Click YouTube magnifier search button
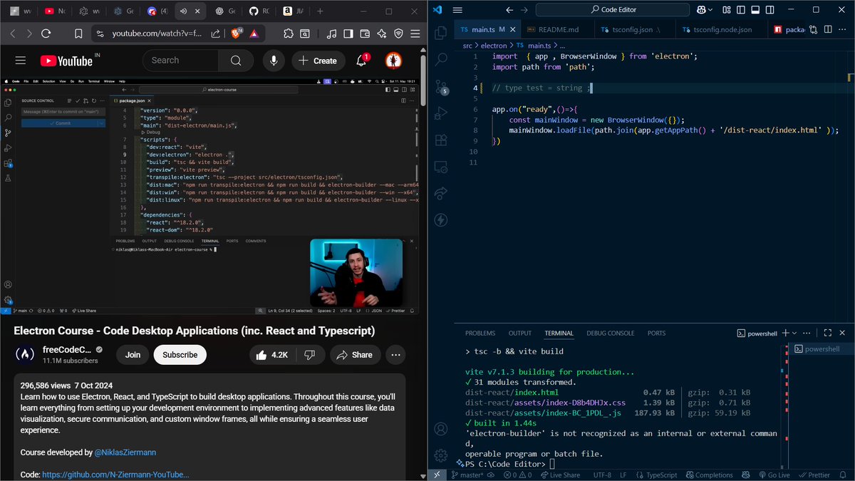 pos(236,61)
